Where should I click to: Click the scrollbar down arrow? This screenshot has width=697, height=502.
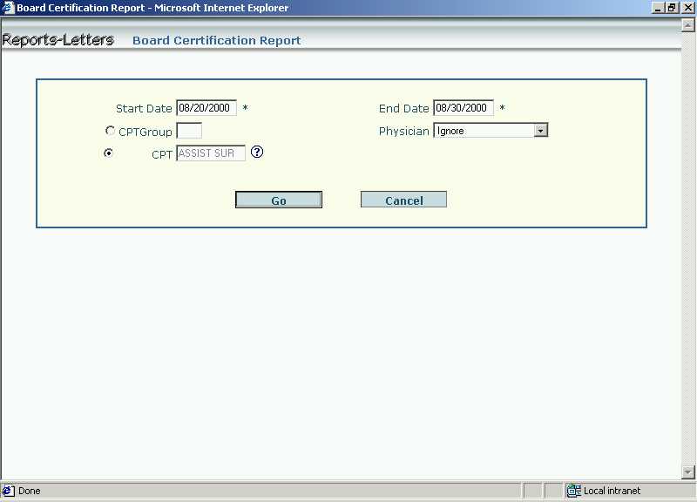point(688,471)
